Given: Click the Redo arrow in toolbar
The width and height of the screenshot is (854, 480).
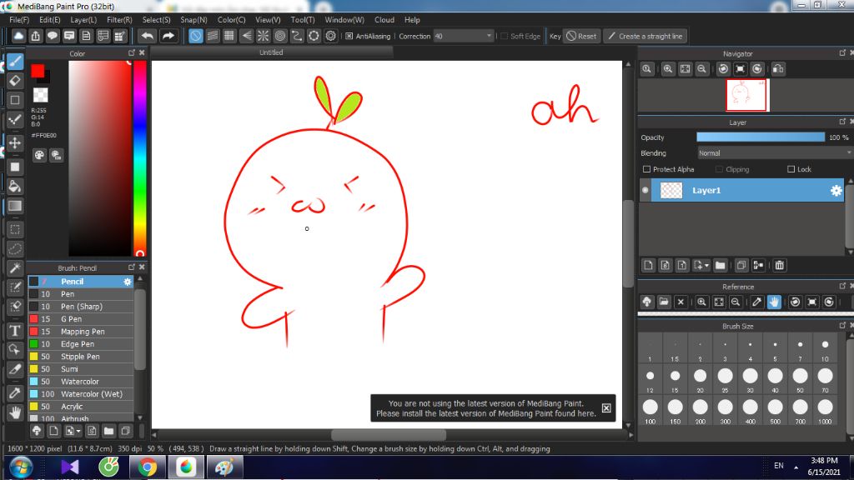Looking at the screenshot, I should tap(168, 36).
